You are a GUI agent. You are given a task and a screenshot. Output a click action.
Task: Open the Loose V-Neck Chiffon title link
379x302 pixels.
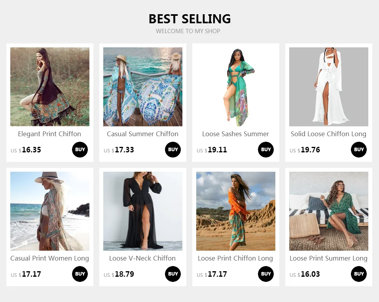[x=142, y=258]
